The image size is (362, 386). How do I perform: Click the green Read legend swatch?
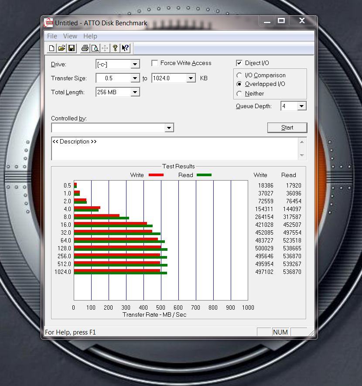click(204, 175)
